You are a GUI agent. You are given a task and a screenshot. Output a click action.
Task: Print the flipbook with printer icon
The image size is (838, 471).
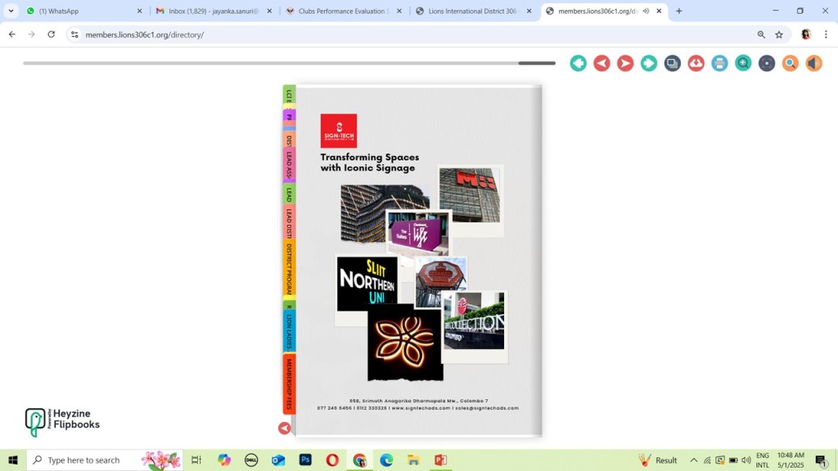tap(719, 63)
